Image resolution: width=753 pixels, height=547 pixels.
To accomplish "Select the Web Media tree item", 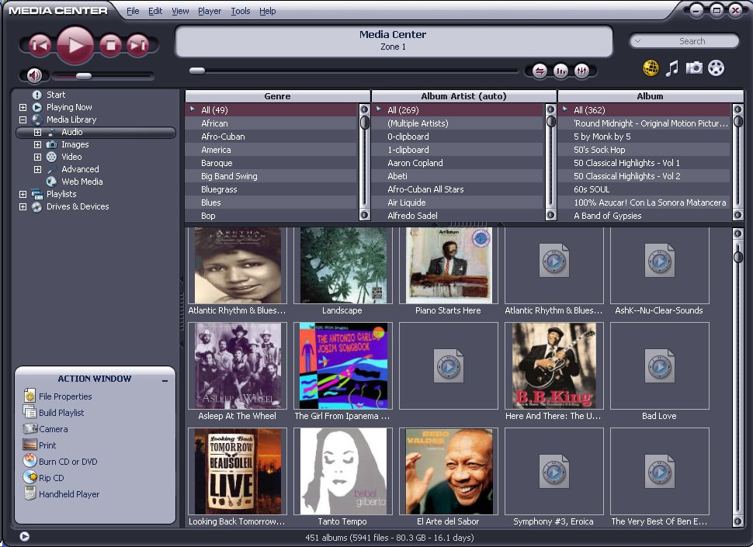I will [82, 182].
